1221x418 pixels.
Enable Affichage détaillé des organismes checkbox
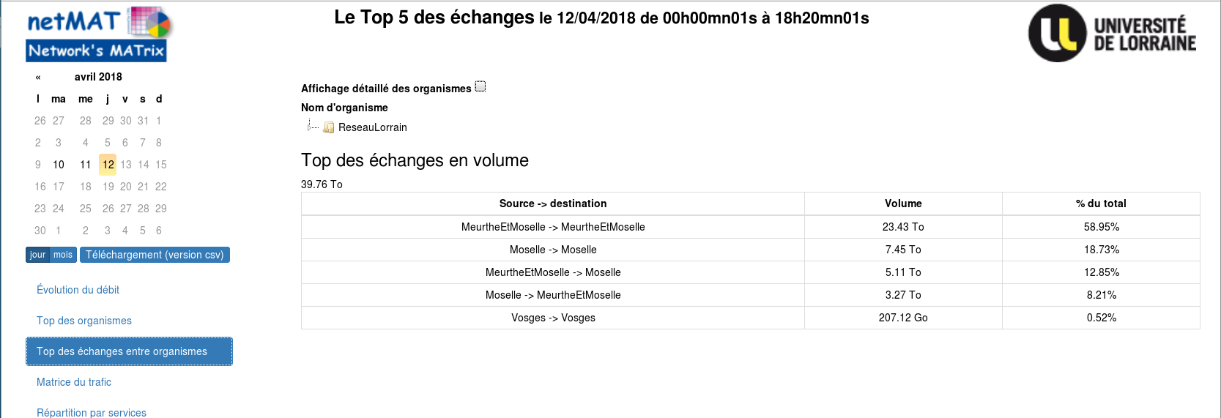click(480, 86)
